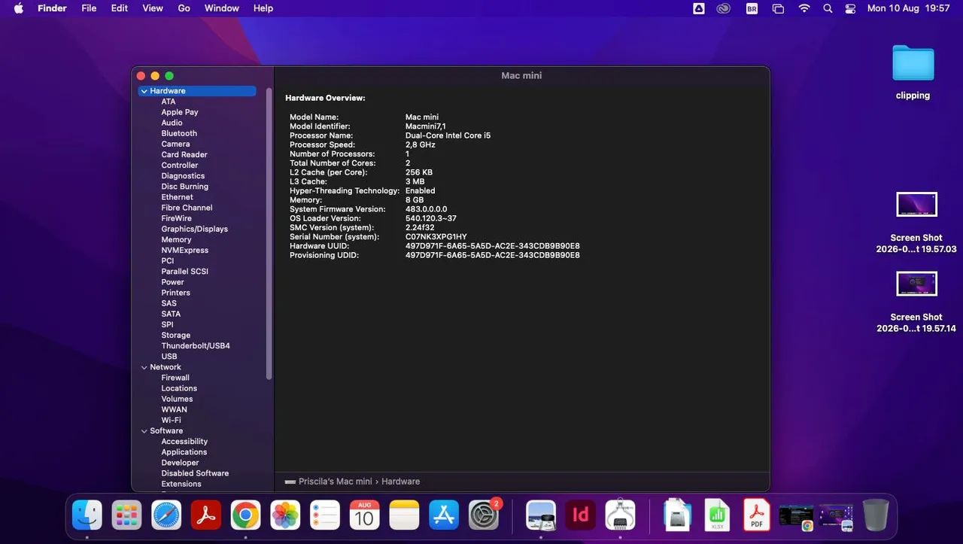Select Apple Pay in the sidebar
963x544 pixels.
(x=180, y=112)
